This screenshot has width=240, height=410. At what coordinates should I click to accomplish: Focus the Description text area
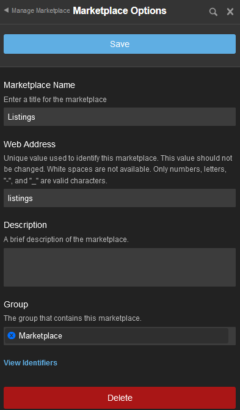point(120,267)
